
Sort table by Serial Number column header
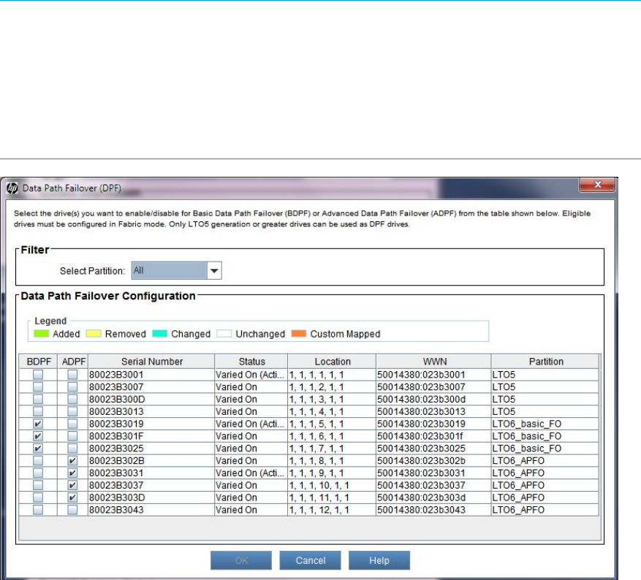[151, 361]
